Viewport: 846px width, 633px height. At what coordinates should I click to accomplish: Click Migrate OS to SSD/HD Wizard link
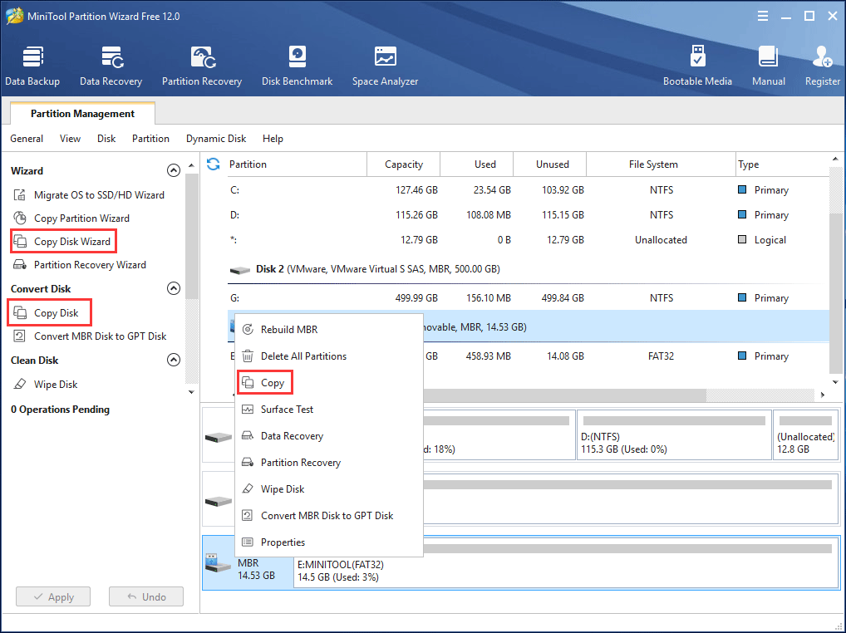click(x=99, y=194)
